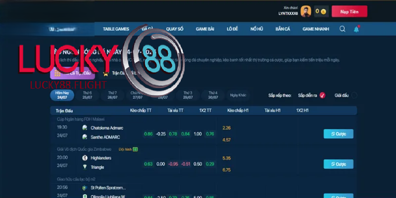Open the user avatar profile picture
This screenshot has height=198, width=396.
pos(305,11)
